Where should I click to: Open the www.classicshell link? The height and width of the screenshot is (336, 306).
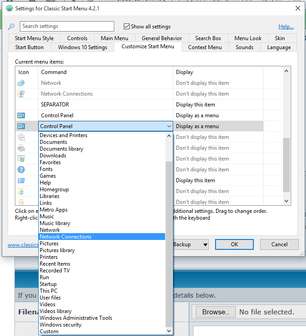click(23, 245)
